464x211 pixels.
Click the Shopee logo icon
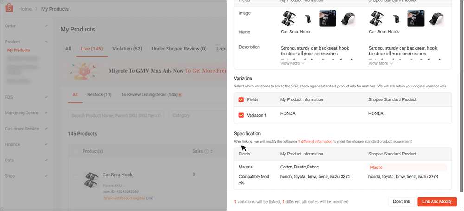coord(10,8)
